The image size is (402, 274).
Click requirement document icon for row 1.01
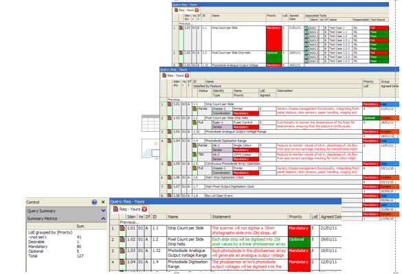coord(122,228)
